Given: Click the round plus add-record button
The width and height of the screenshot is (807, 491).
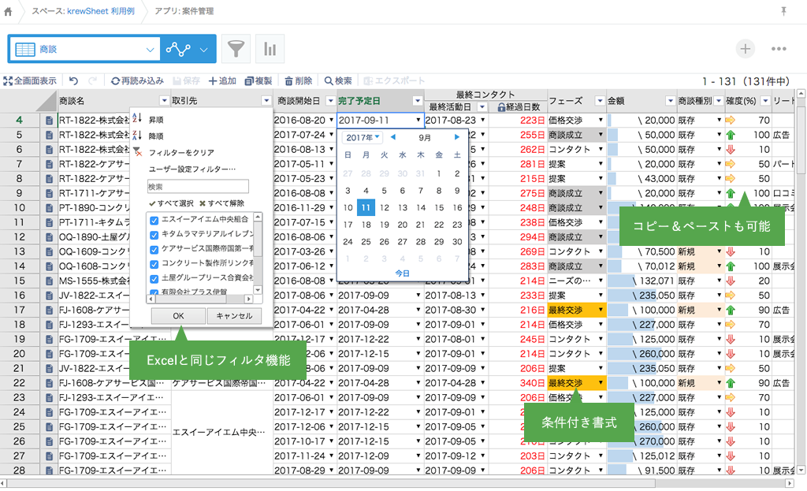Looking at the screenshot, I should point(745,49).
